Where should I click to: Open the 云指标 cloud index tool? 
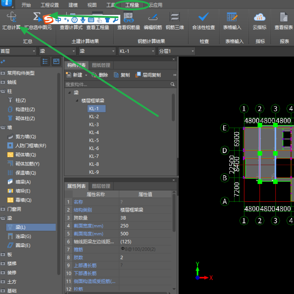click(260, 17)
